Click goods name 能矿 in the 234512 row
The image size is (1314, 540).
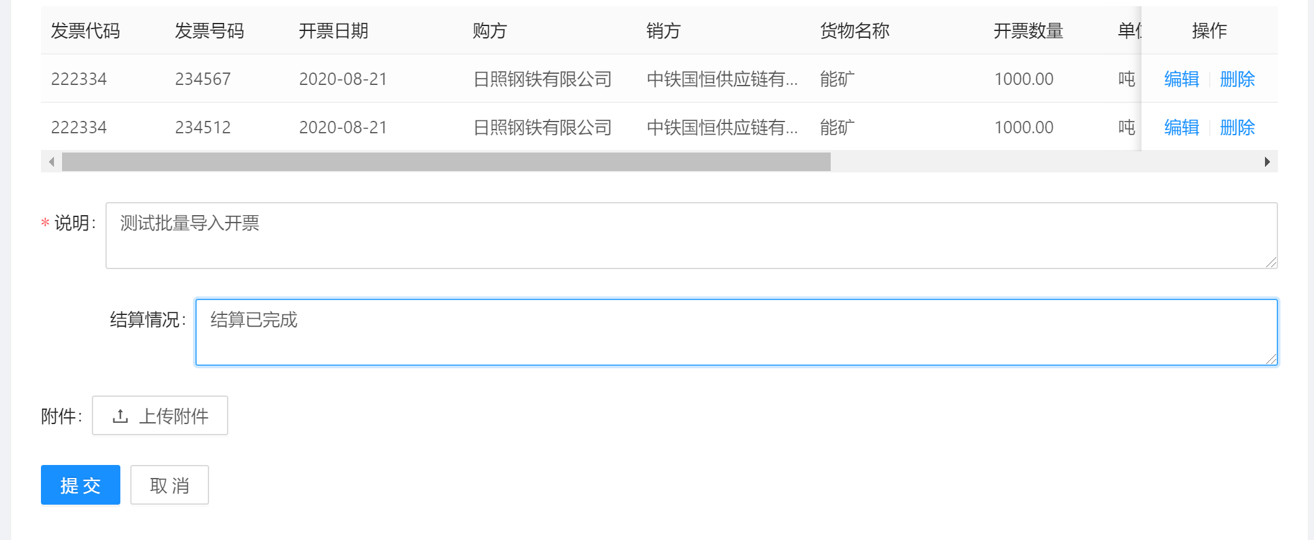(838, 127)
